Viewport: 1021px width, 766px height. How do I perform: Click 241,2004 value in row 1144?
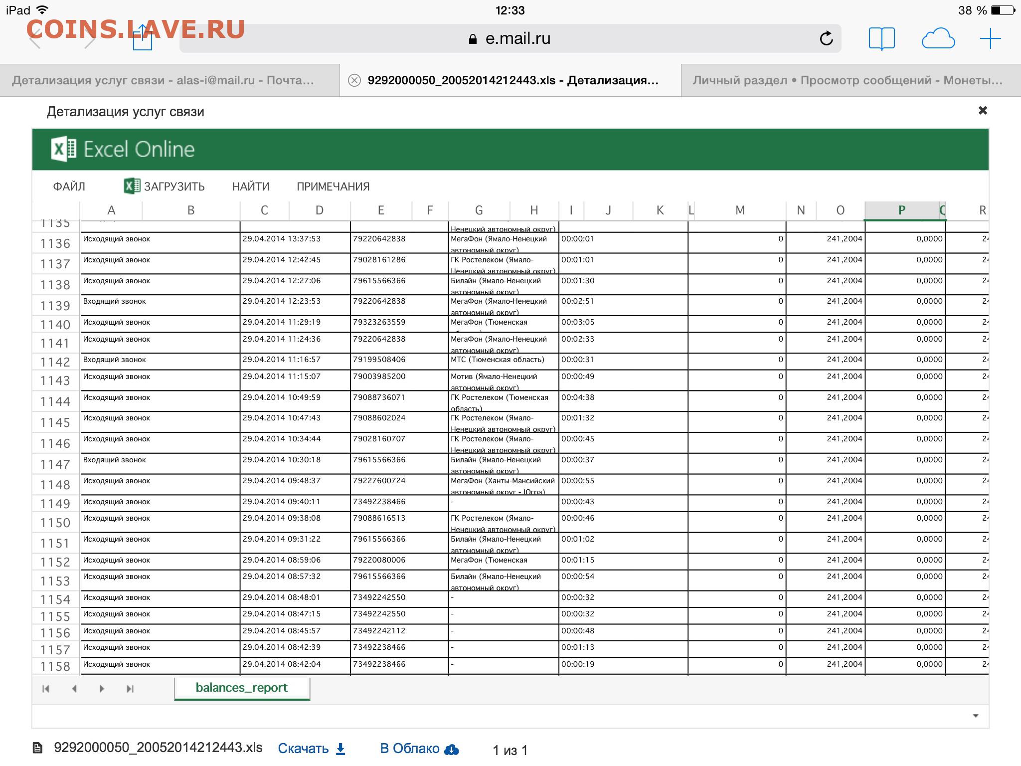pyautogui.click(x=845, y=397)
